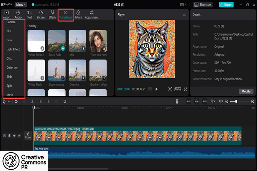Zoom out the timeline
This screenshot has width=257, height=171.
pos(227,102)
